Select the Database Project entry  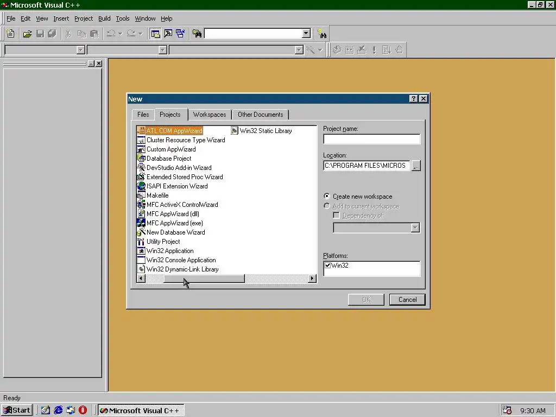pyautogui.click(x=164, y=159)
